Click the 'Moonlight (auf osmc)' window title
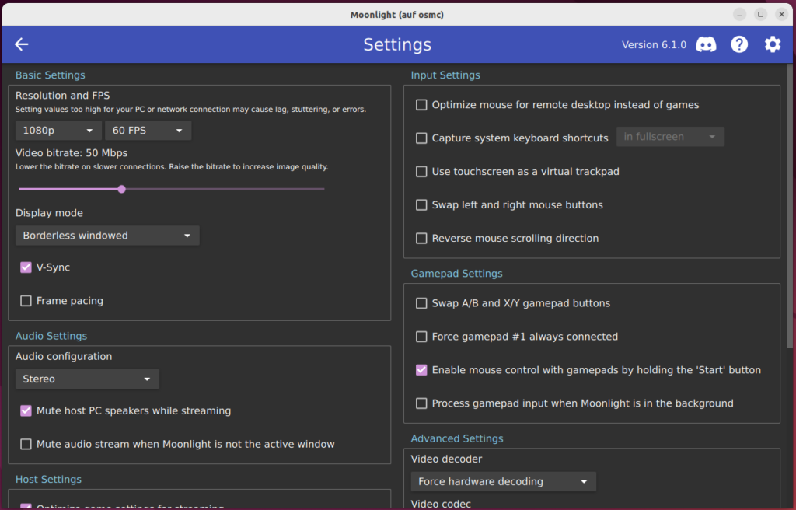 coord(397,15)
